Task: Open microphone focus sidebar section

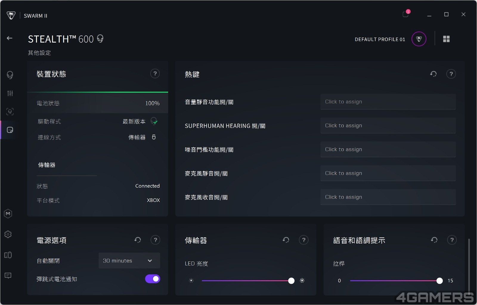Action: [x=10, y=112]
